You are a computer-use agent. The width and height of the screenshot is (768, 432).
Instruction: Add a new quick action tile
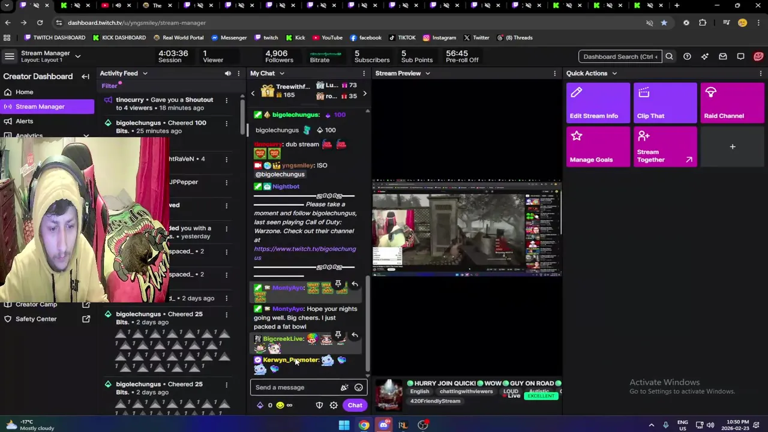(x=732, y=146)
